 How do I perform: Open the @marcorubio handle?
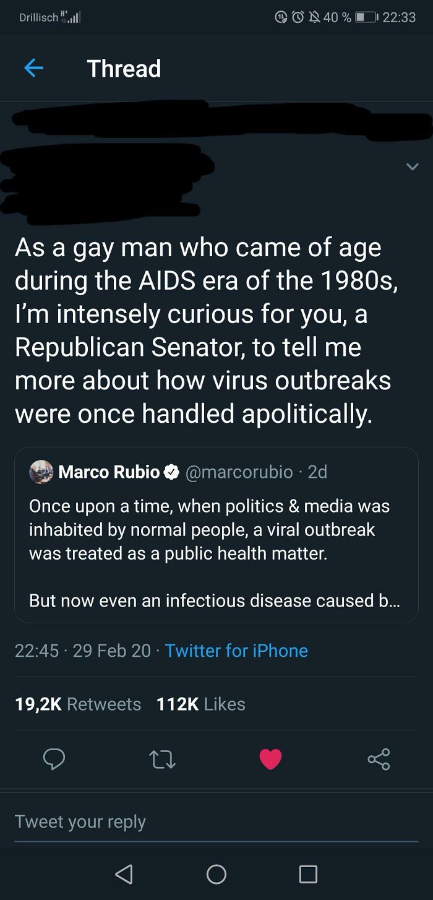[x=238, y=472]
